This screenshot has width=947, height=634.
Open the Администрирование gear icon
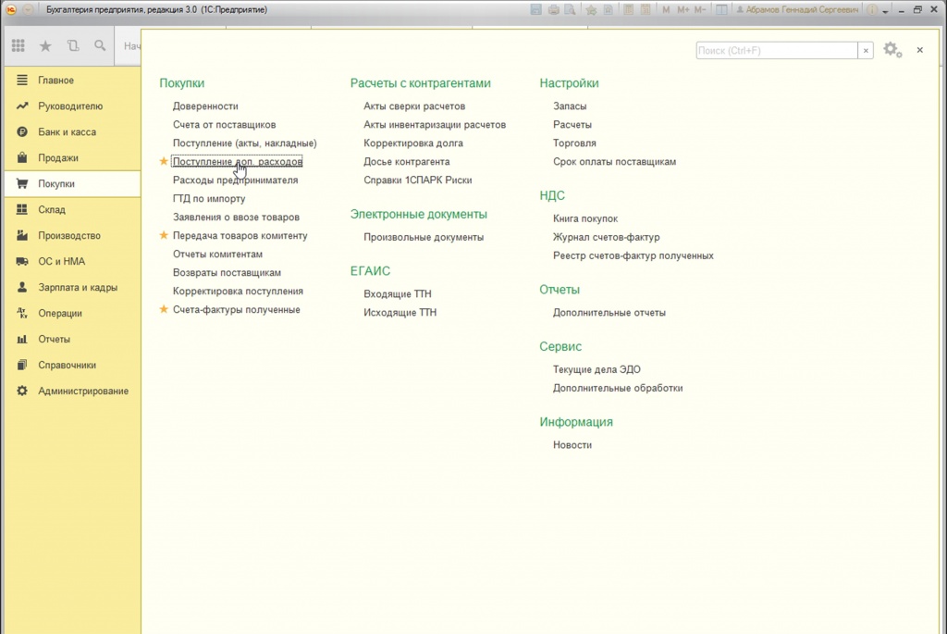tap(22, 391)
